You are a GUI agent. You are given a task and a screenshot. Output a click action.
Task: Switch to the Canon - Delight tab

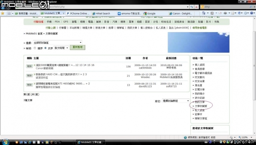click(181, 13)
